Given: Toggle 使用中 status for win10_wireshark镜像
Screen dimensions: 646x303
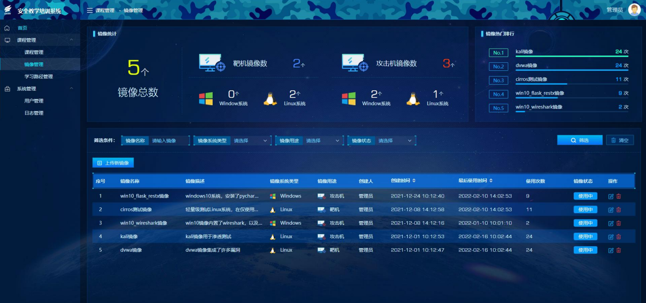Looking at the screenshot, I should 585,222.
